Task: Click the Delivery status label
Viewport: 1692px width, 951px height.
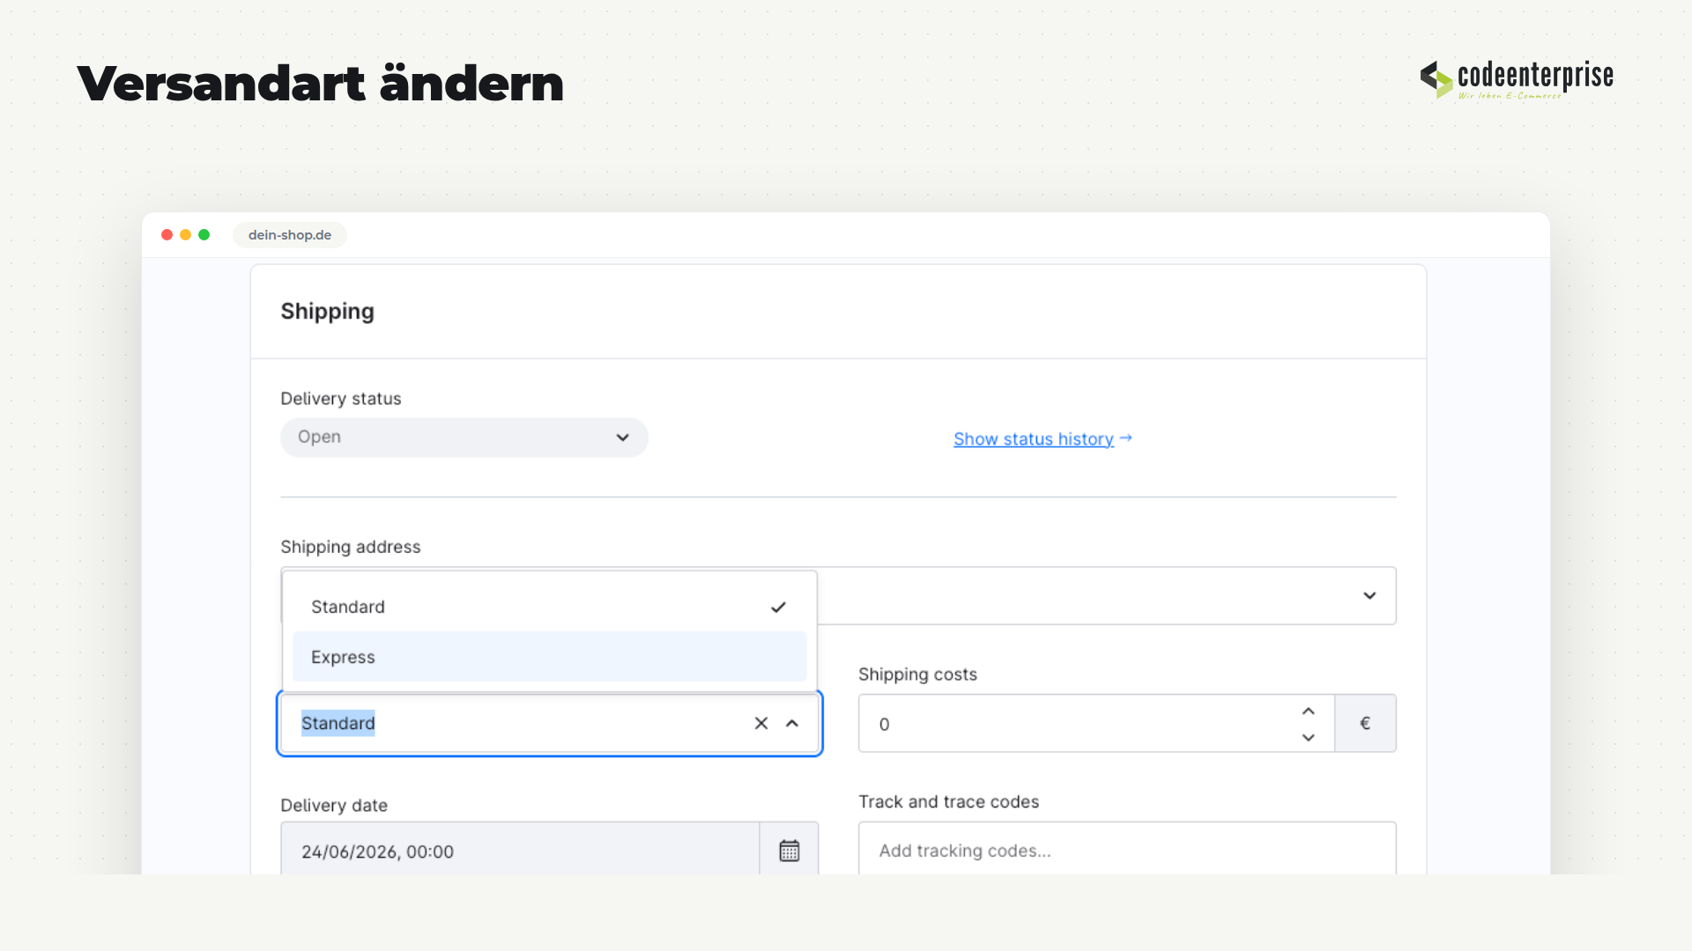Action: [x=341, y=398]
